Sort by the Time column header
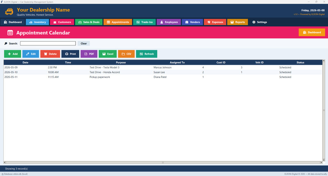The image size is (328, 176). 68,63
